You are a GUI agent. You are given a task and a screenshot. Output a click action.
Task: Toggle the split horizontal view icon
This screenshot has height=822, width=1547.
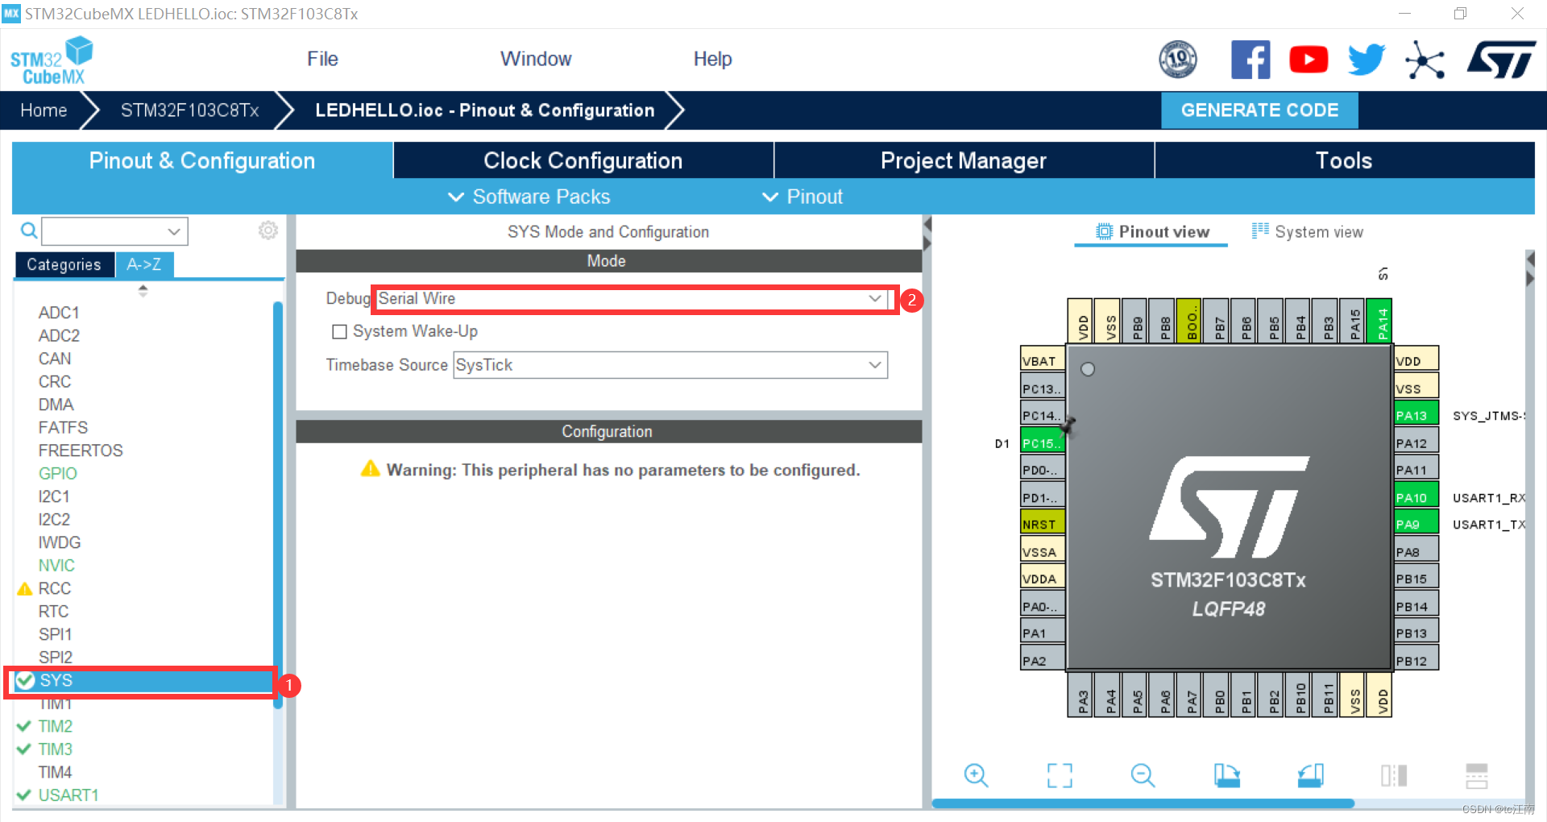[x=1477, y=775]
